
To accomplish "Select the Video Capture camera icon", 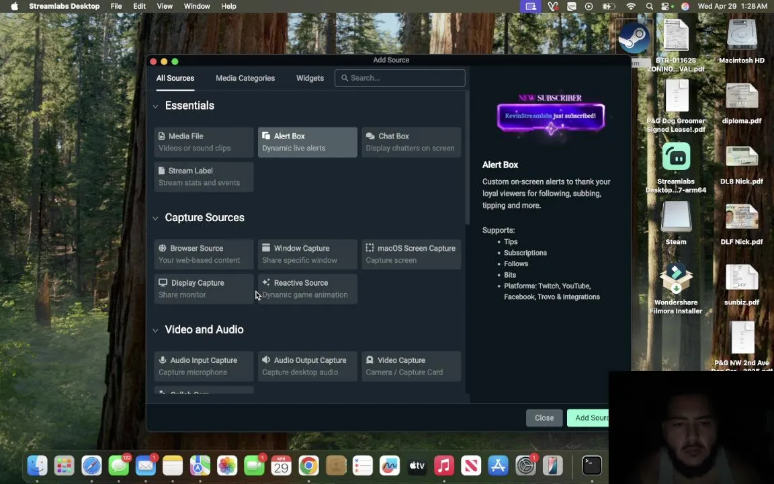I will coord(370,360).
